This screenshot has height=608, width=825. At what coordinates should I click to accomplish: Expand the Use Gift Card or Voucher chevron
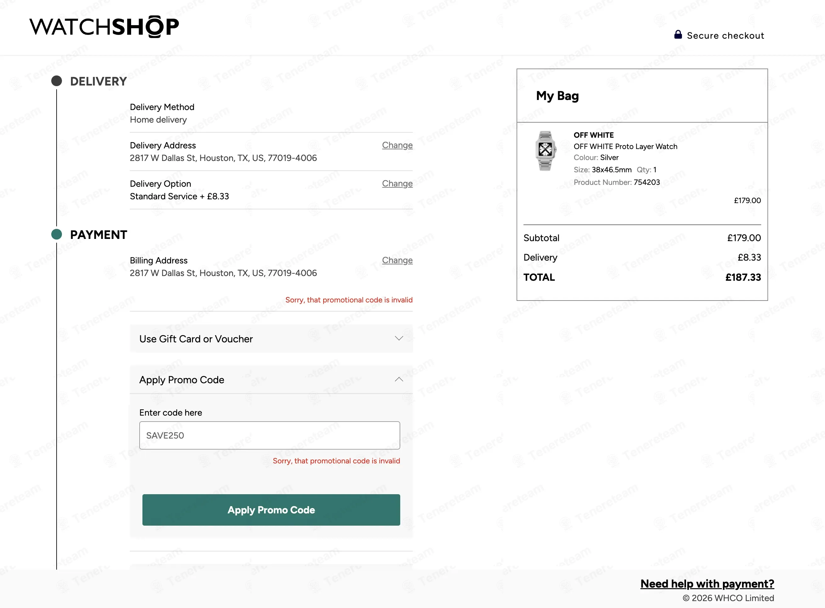[x=399, y=338]
